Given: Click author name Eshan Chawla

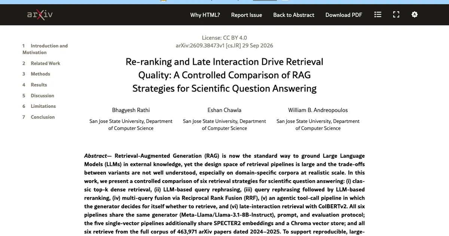Looking at the screenshot, I should [x=224, y=110].
